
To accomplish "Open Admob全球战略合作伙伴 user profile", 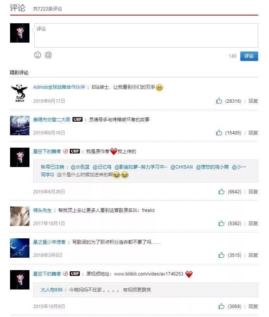I will 59,87.
